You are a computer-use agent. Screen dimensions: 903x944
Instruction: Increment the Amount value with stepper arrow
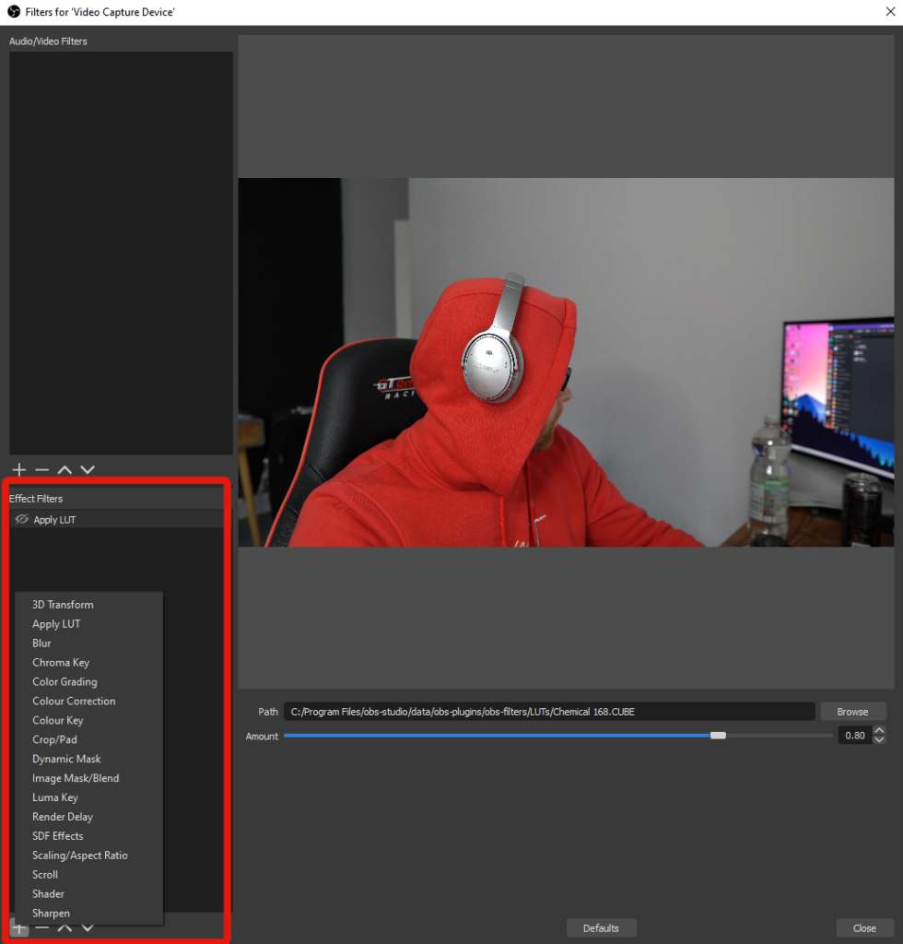click(879, 730)
